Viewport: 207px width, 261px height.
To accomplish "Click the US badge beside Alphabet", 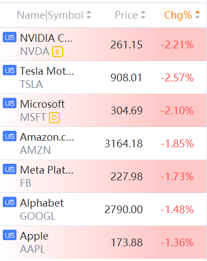I will [x=9, y=202].
